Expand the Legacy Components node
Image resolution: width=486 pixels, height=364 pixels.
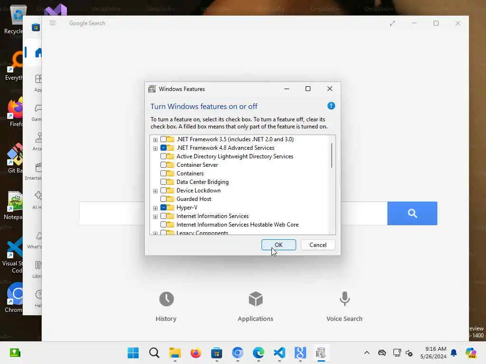click(x=155, y=233)
